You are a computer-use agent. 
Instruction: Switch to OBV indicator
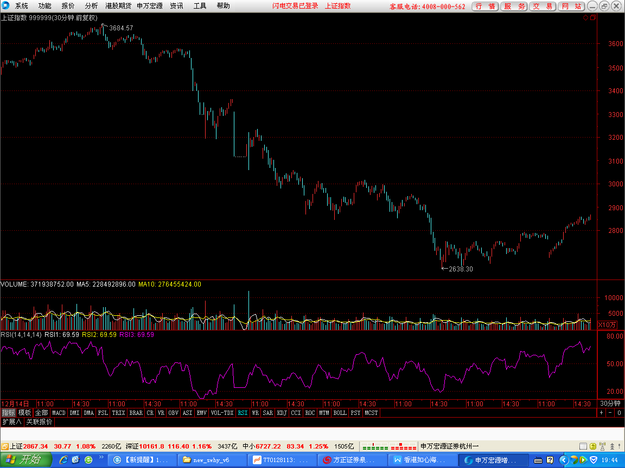(174, 413)
